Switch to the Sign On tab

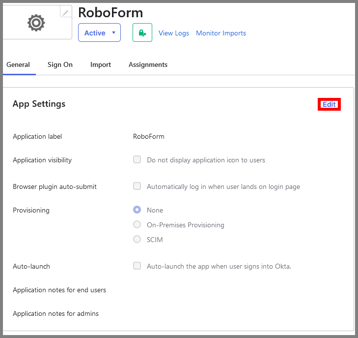click(60, 65)
